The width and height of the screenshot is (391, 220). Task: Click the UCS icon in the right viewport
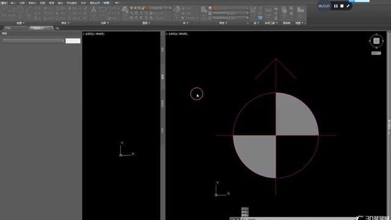pos(222,189)
